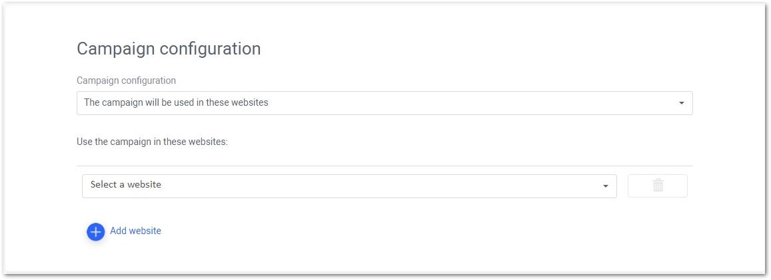Screen dimensions: 771x280
Task: Click the Select a website placeholder text
Action: (x=126, y=185)
